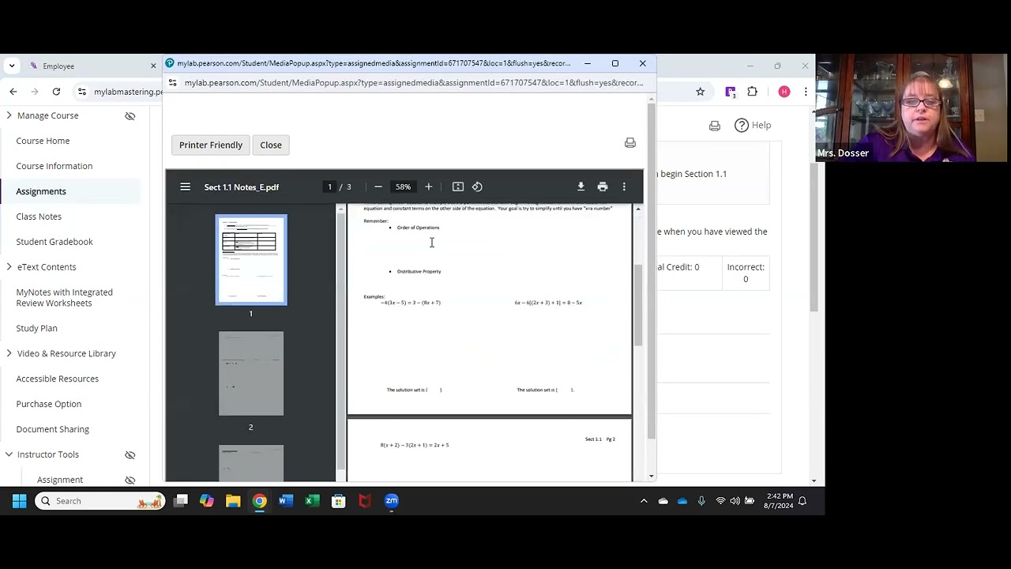
Task: Click the popup window address bar
Action: click(414, 82)
